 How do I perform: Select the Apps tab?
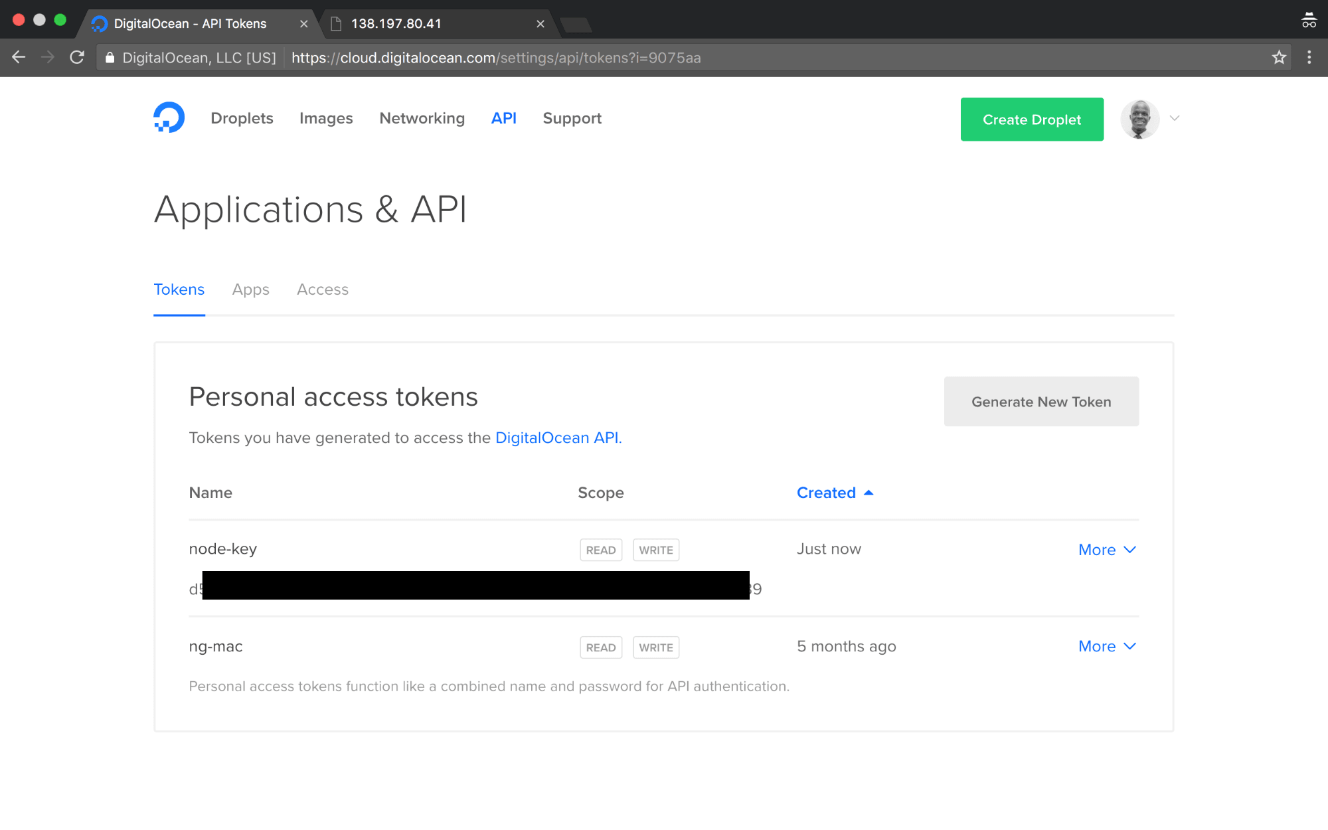click(251, 290)
